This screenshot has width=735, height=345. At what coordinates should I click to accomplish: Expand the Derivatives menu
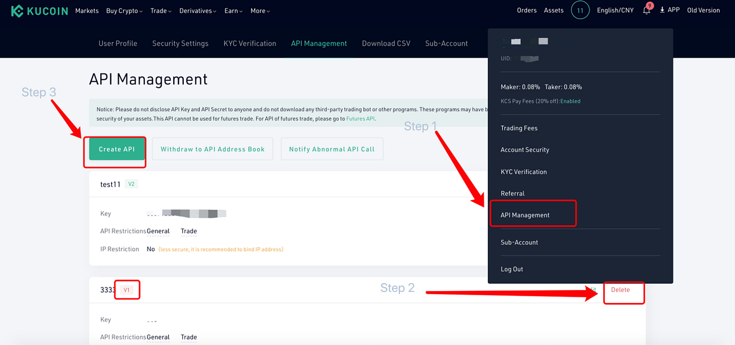(195, 10)
